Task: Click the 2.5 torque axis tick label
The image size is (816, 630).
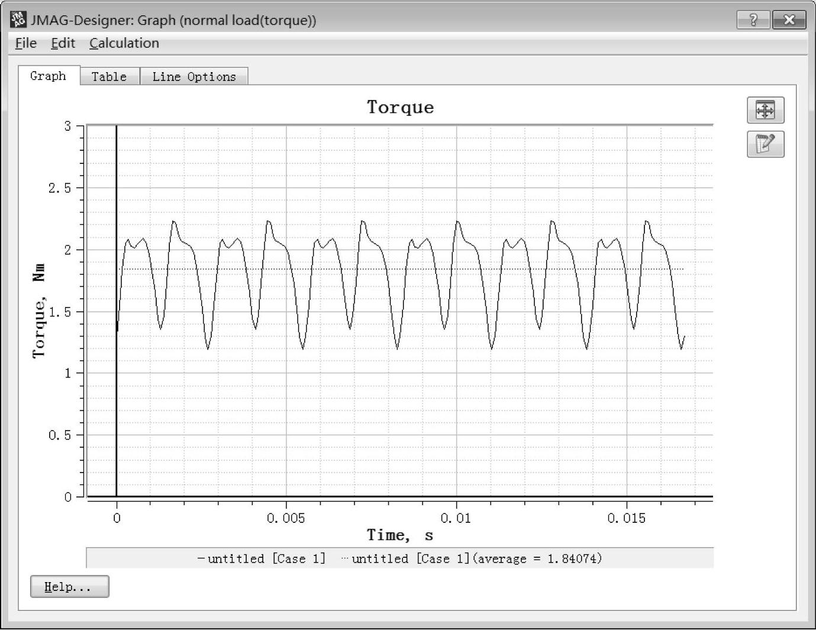Action: coord(59,188)
